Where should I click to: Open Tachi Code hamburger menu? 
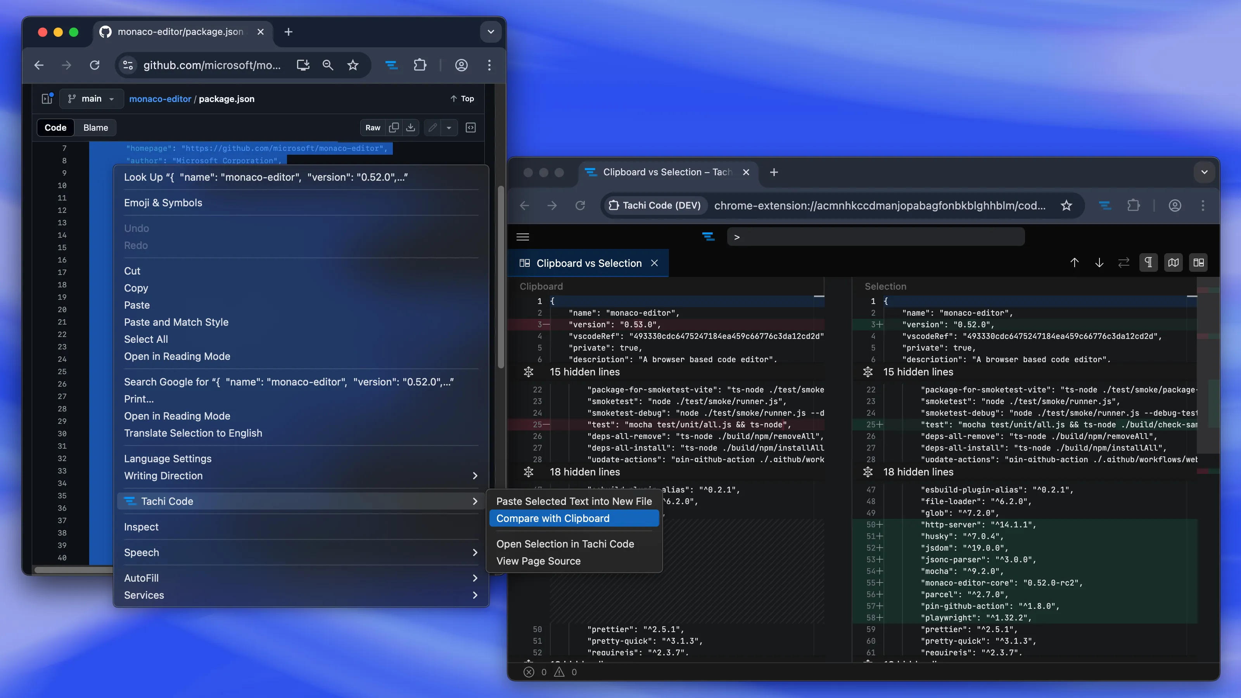(x=523, y=237)
